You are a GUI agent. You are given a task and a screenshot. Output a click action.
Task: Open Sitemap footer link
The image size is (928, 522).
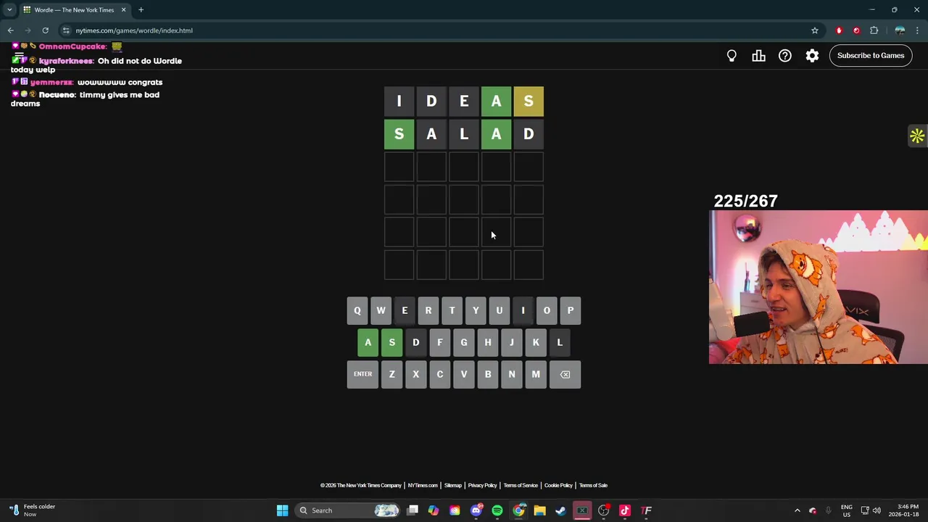[x=453, y=485]
